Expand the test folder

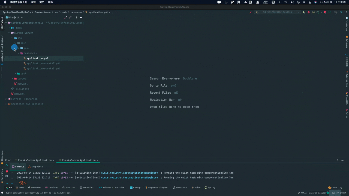[x=15, y=73]
